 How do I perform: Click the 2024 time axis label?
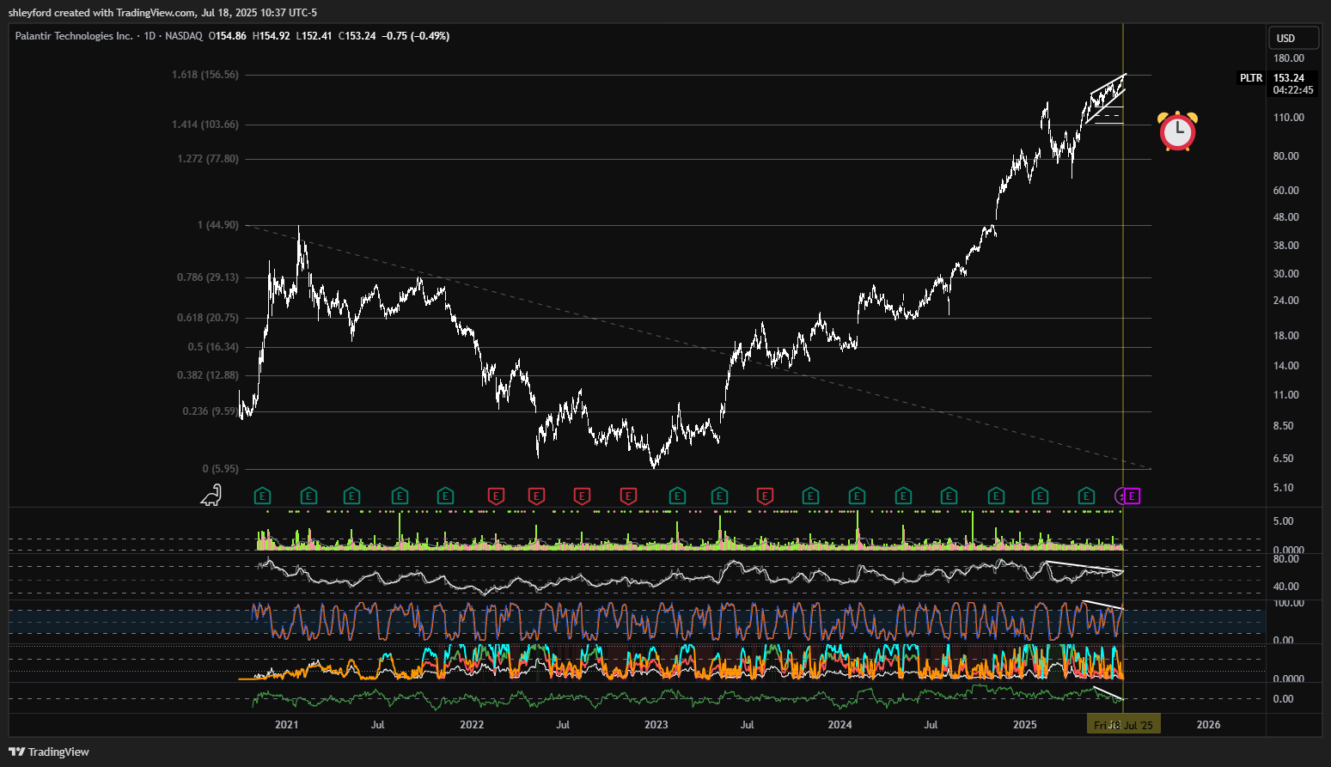pyautogui.click(x=840, y=725)
